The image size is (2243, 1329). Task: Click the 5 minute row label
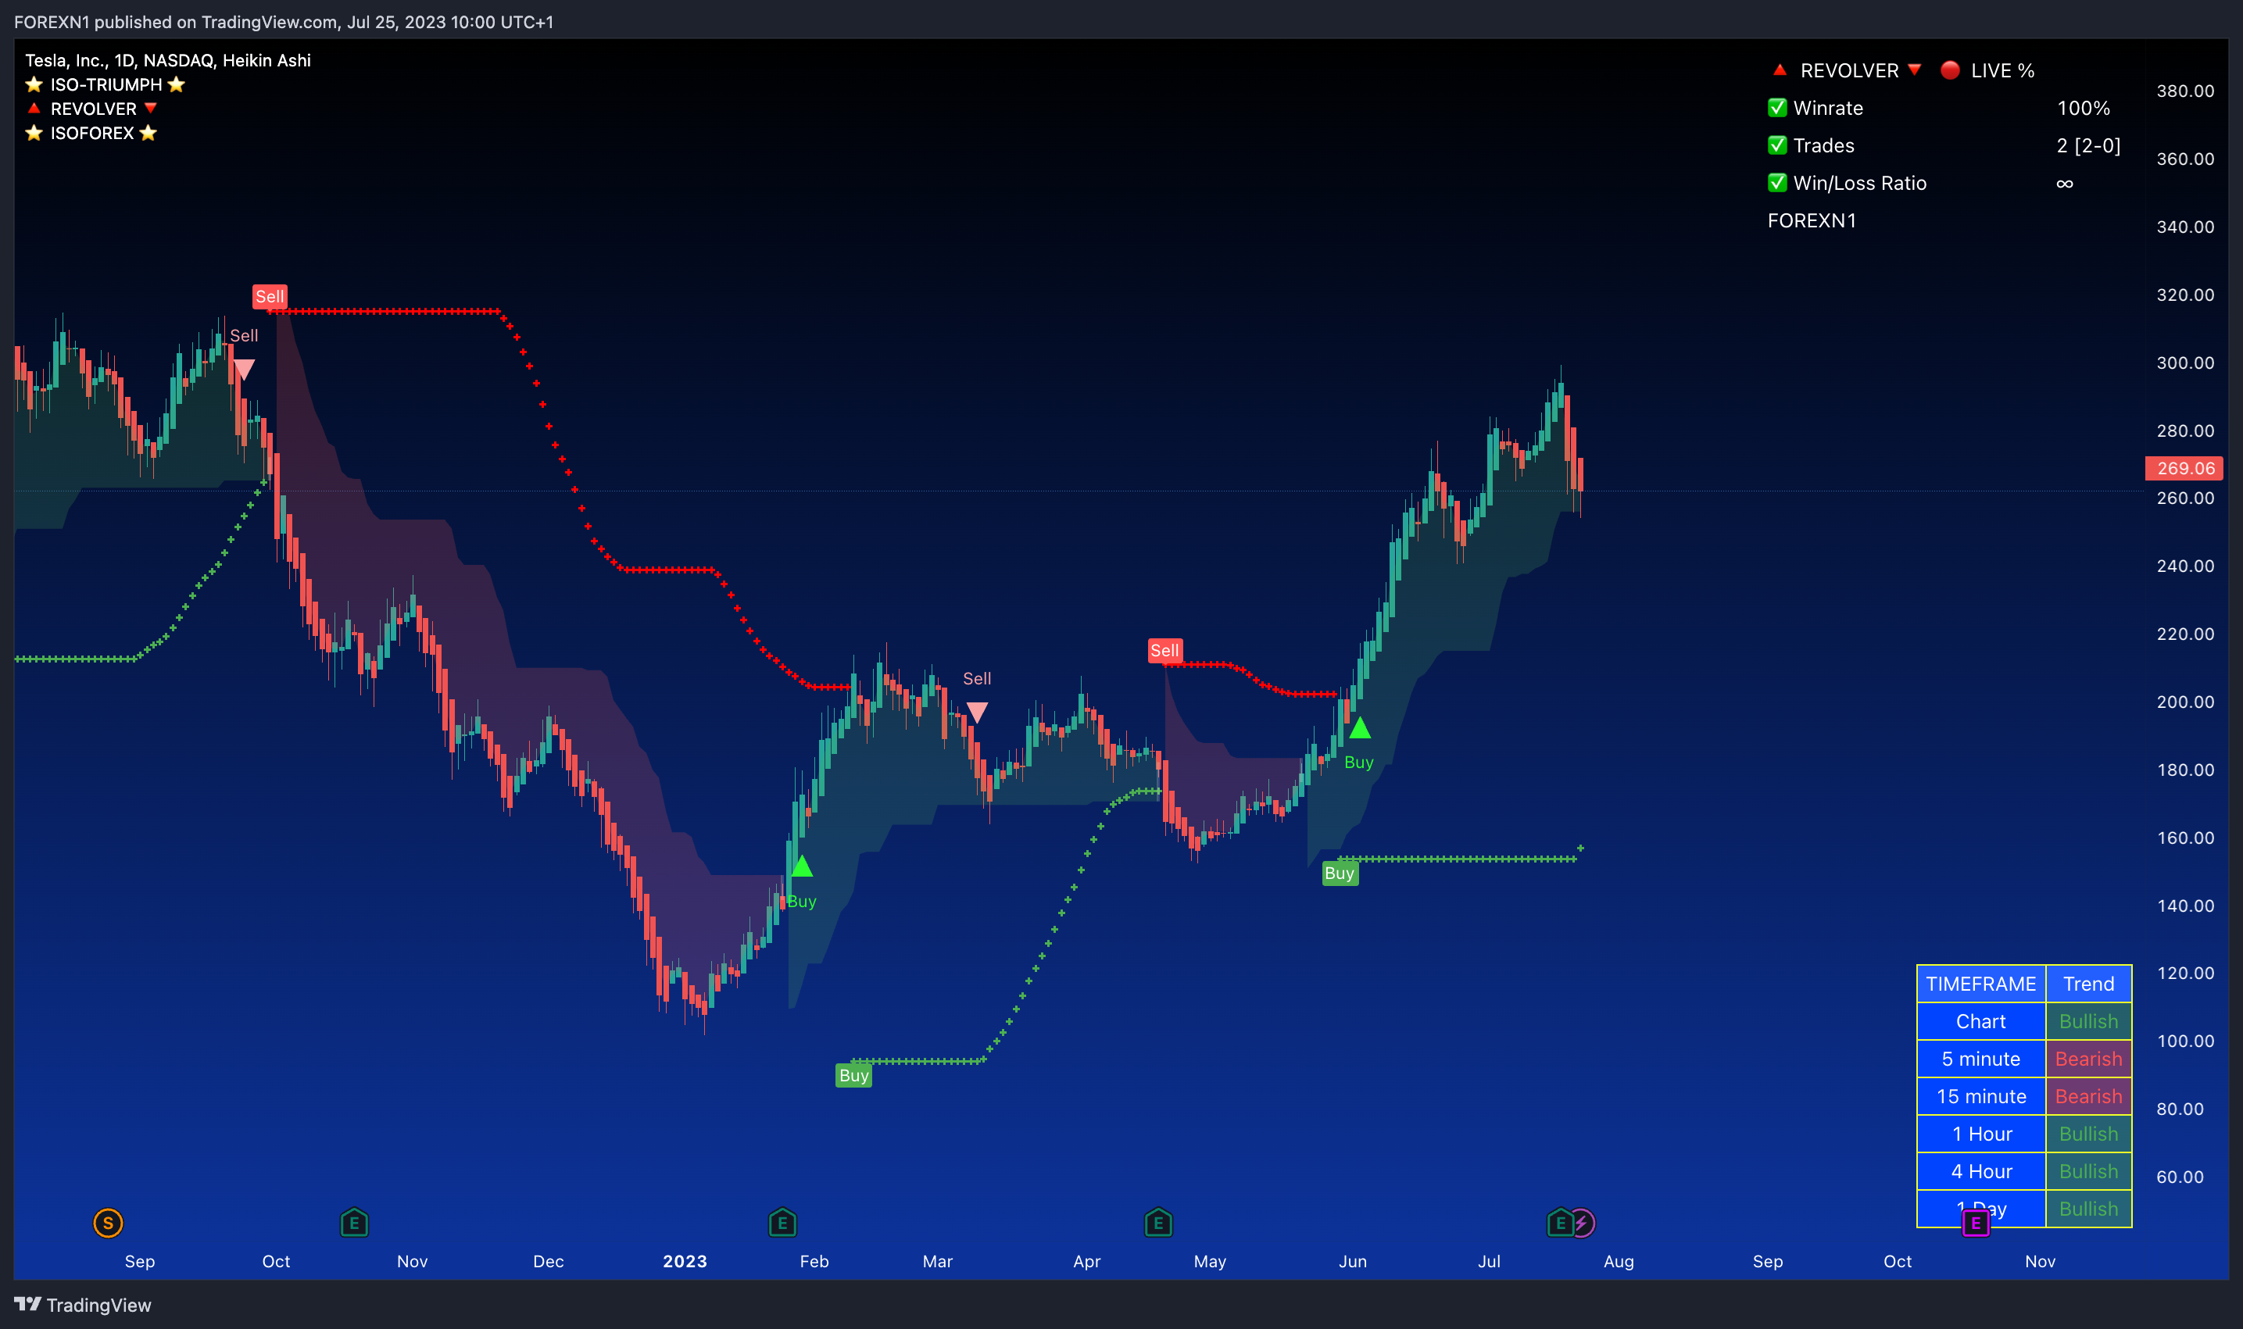[x=1980, y=1059]
